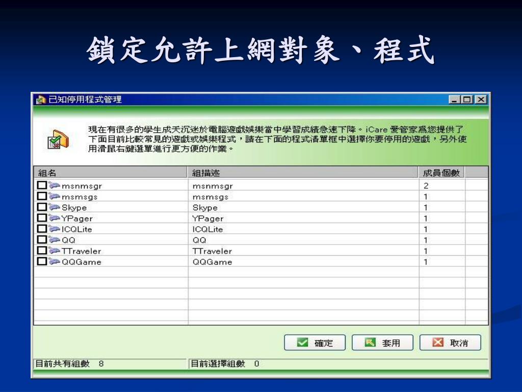Enable the Skype group checkbox
Screen dimensions: 522x392
point(42,207)
